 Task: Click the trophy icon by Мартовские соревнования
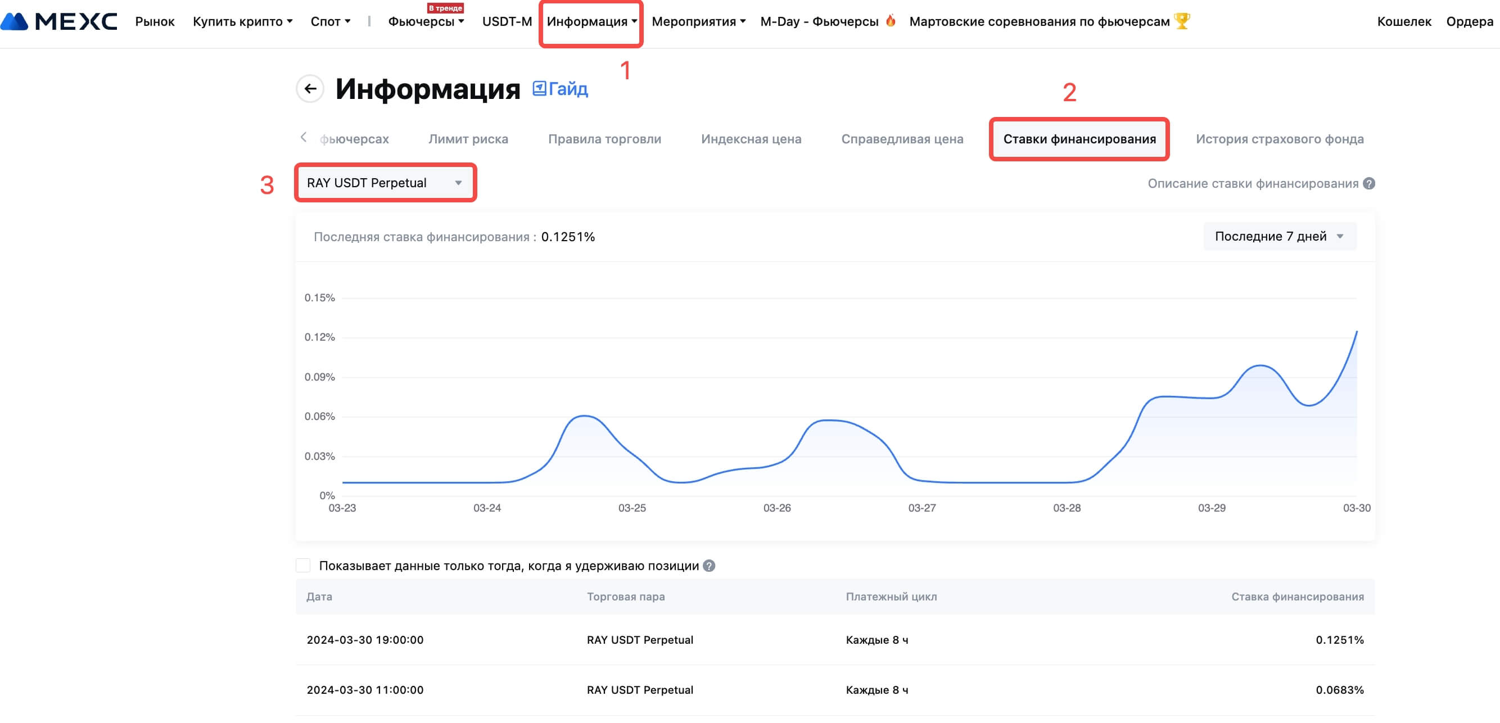coord(1181,21)
